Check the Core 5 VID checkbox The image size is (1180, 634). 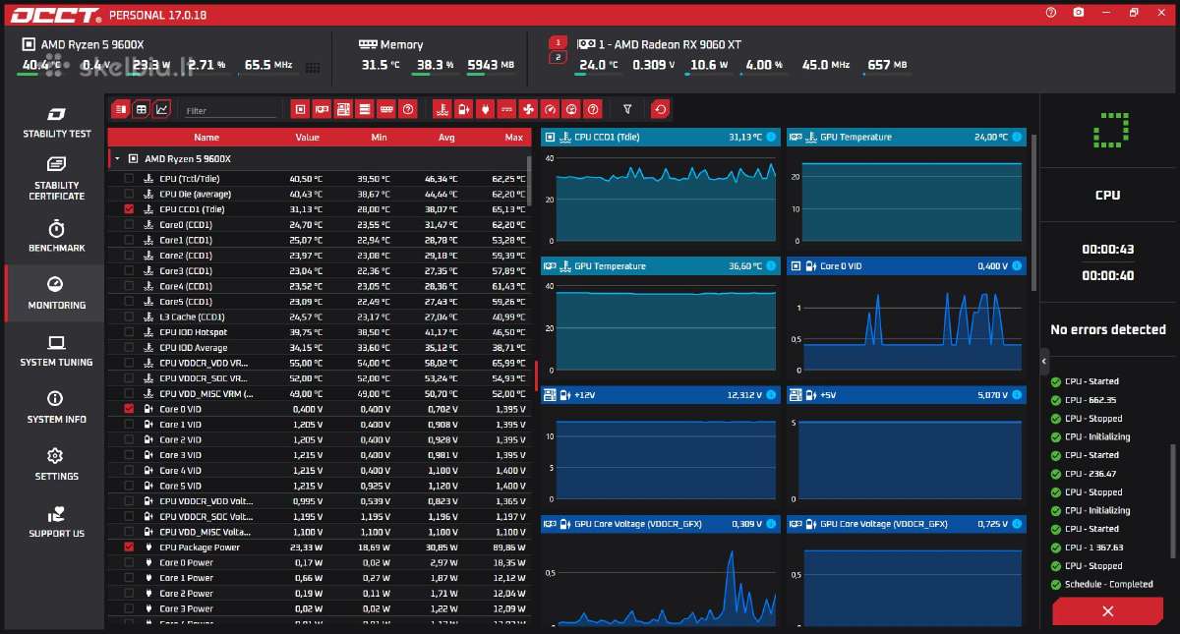click(129, 486)
